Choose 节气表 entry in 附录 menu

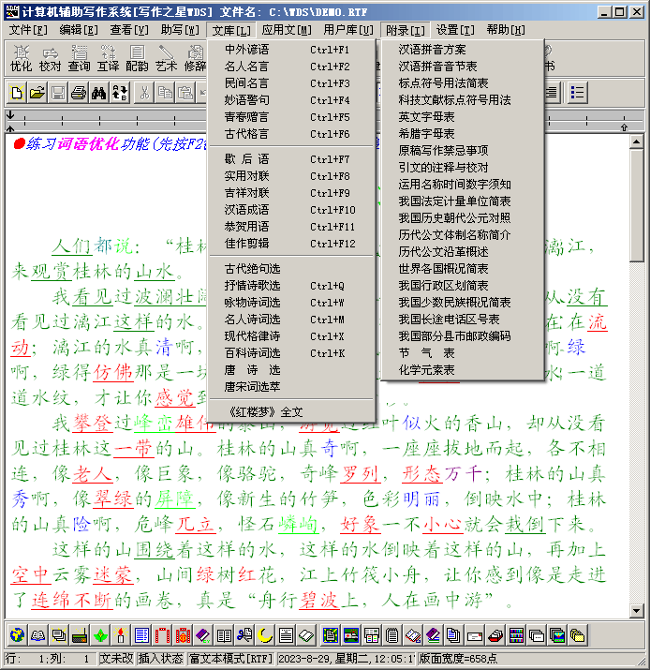pos(463,352)
